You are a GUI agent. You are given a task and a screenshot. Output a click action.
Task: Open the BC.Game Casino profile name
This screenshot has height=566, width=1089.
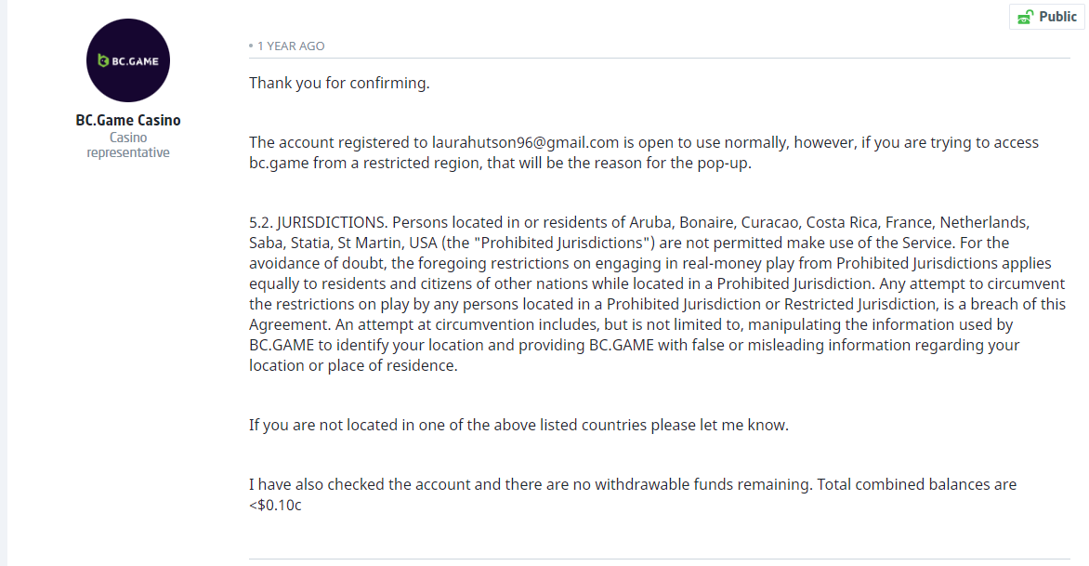pos(128,120)
